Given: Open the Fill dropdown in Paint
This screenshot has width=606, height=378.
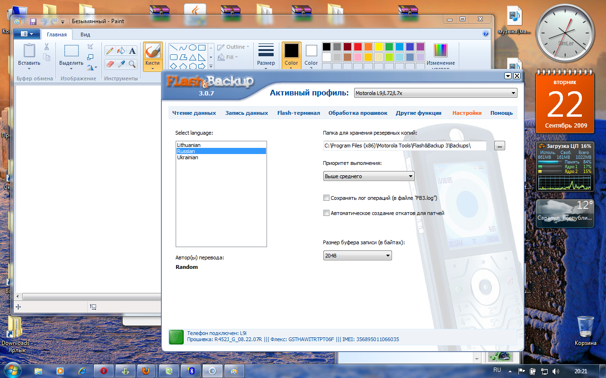Looking at the screenshot, I should (x=228, y=57).
